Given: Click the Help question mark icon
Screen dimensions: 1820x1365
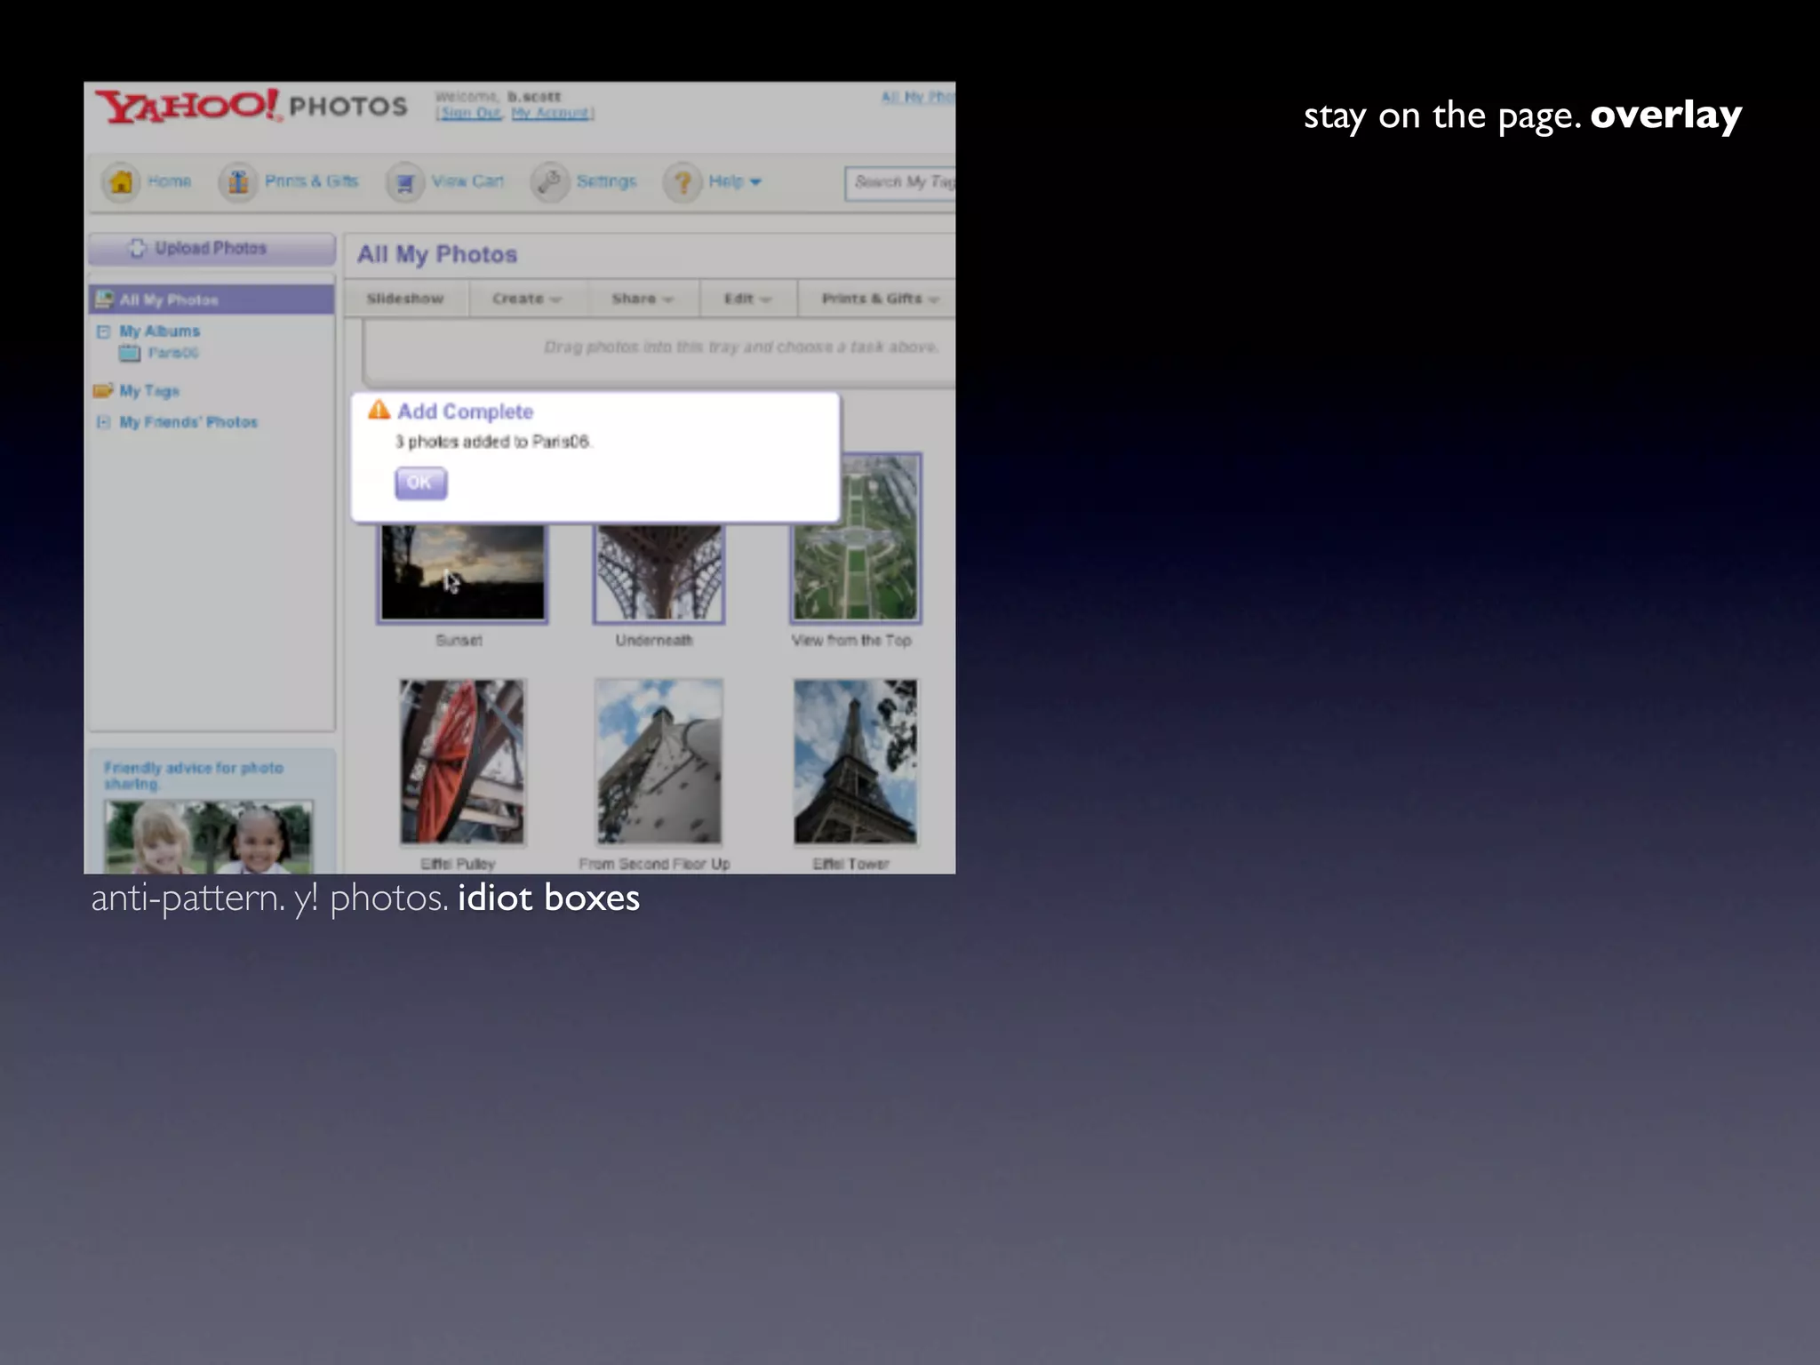Looking at the screenshot, I should click(682, 182).
